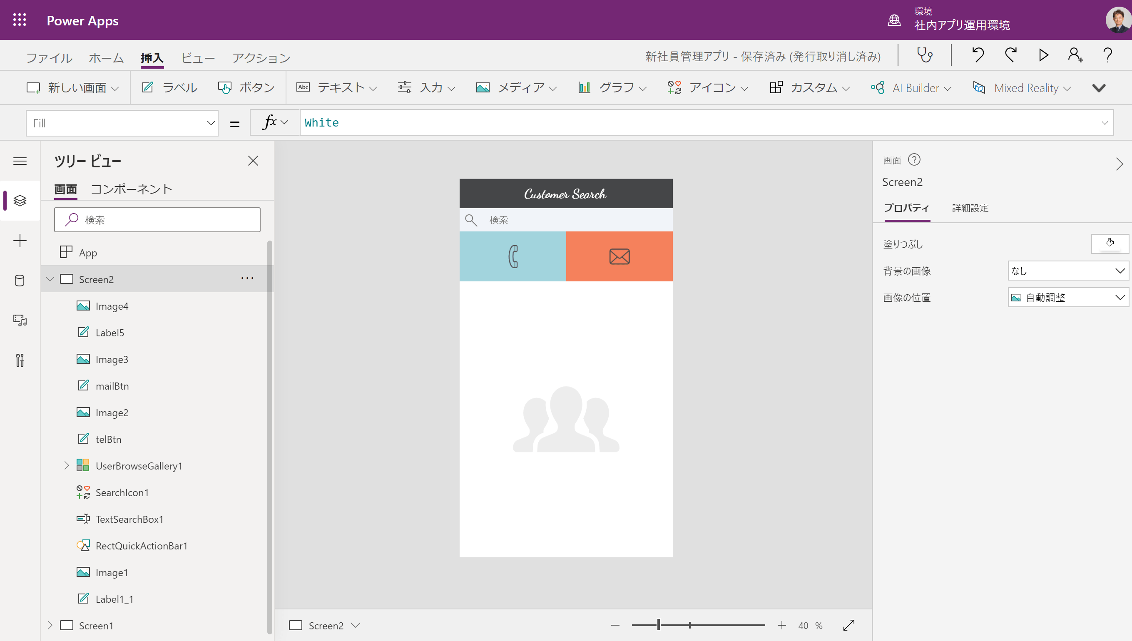Open the Data sources panel
This screenshot has height=641, width=1132.
tap(20, 281)
